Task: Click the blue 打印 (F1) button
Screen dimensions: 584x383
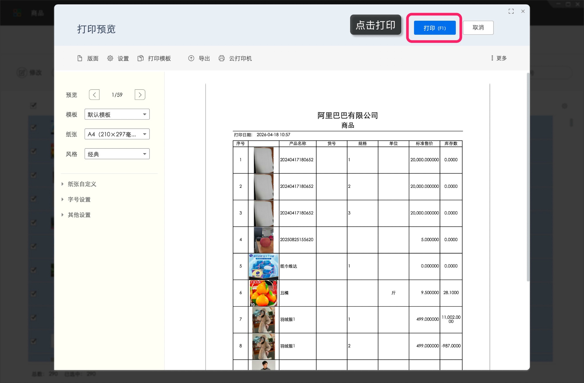Action: (434, 28)
